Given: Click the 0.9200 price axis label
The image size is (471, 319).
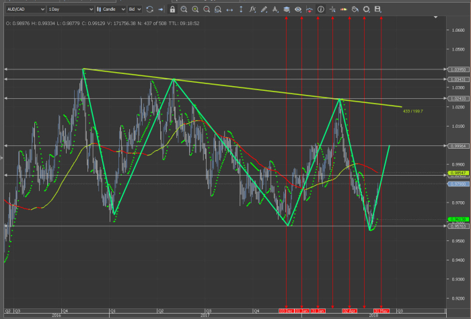Looking at the screenshot, I should [458, 299].
